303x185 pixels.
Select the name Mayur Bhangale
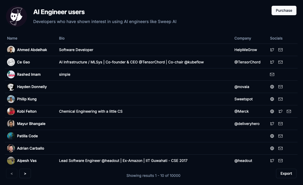coord(31,124)
